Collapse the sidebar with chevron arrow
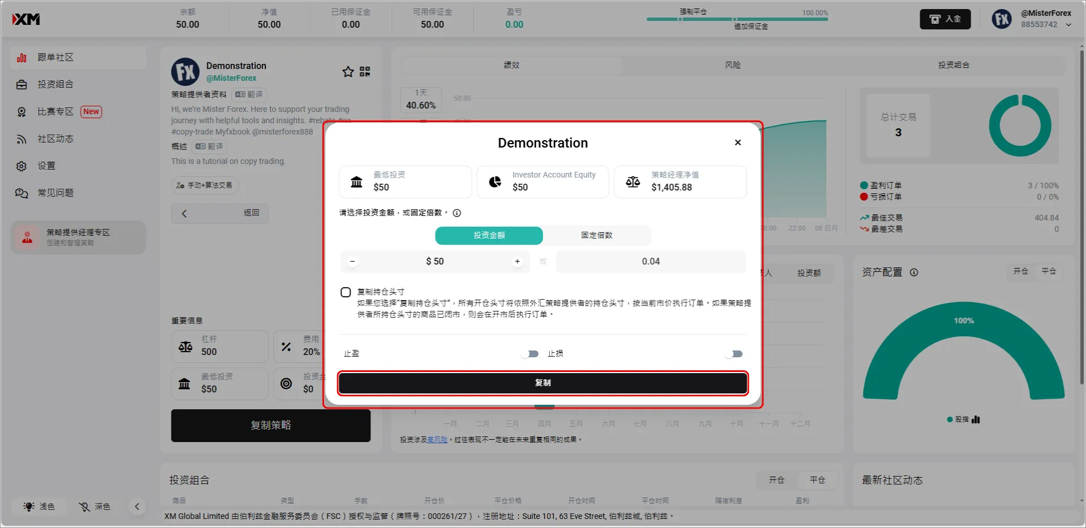1086x528 pixels. pos(137,507)
